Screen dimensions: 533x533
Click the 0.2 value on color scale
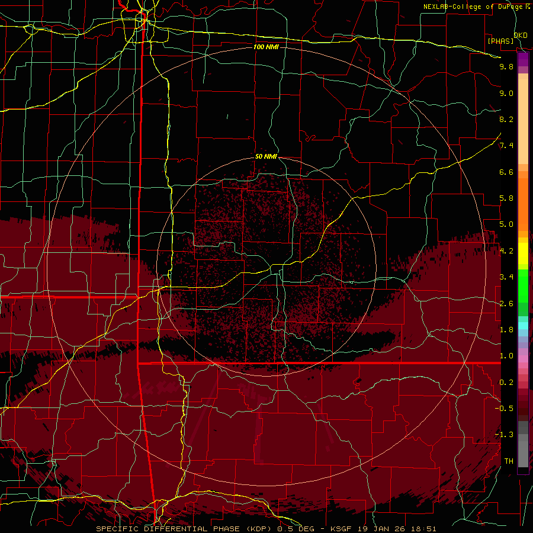coord(506,383)
